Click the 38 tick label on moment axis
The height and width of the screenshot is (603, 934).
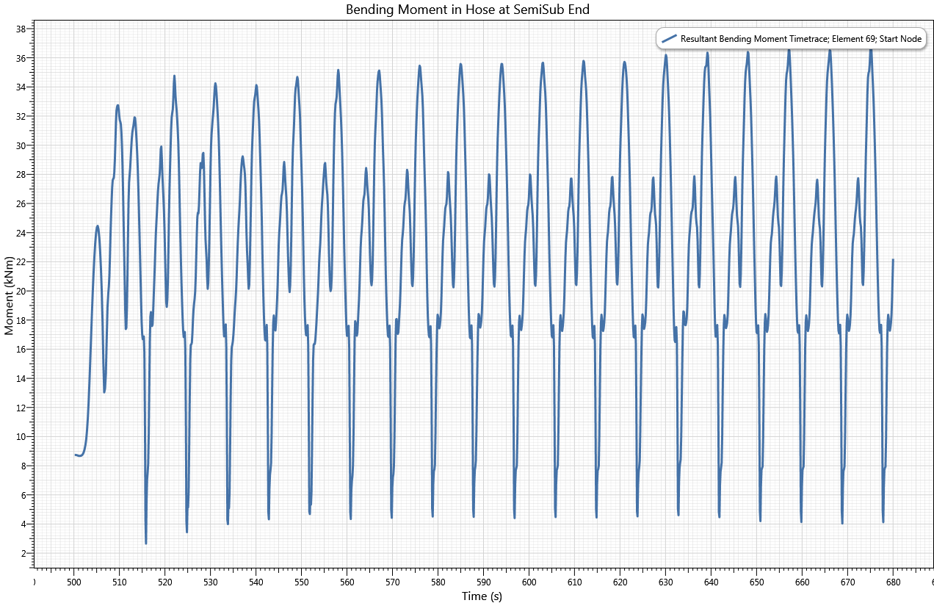click(x=22, y=29)
